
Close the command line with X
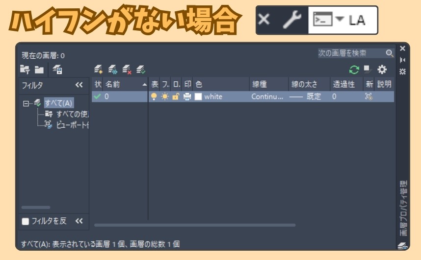click(x=264, y=20)
